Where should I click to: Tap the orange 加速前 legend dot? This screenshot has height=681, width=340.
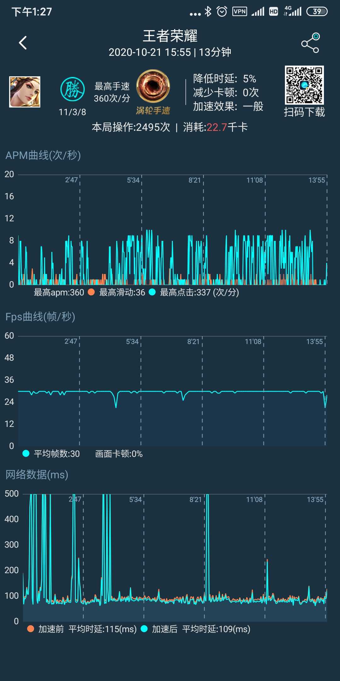click(31, 629)
